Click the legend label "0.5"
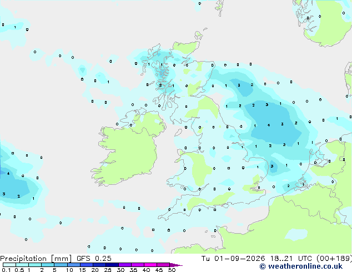 [19, 270]
